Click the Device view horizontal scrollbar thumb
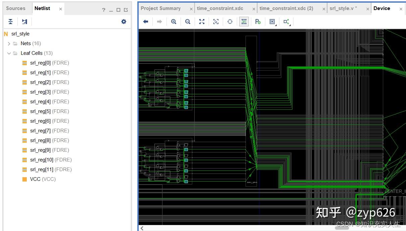The width and height of the screenshot is (406, 231). coord(342,228)
